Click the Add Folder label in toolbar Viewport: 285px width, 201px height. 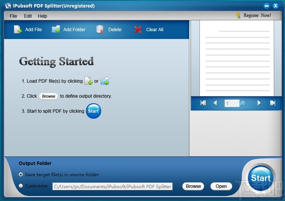coord(74,30)
